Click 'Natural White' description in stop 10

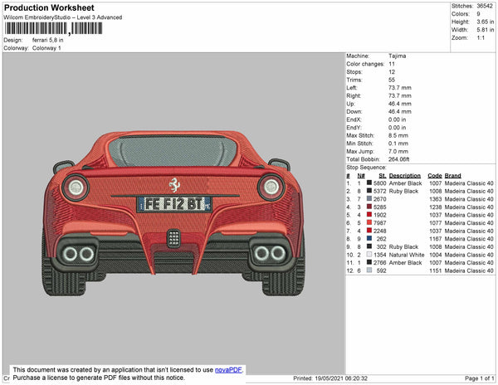[x=407, y=255]
